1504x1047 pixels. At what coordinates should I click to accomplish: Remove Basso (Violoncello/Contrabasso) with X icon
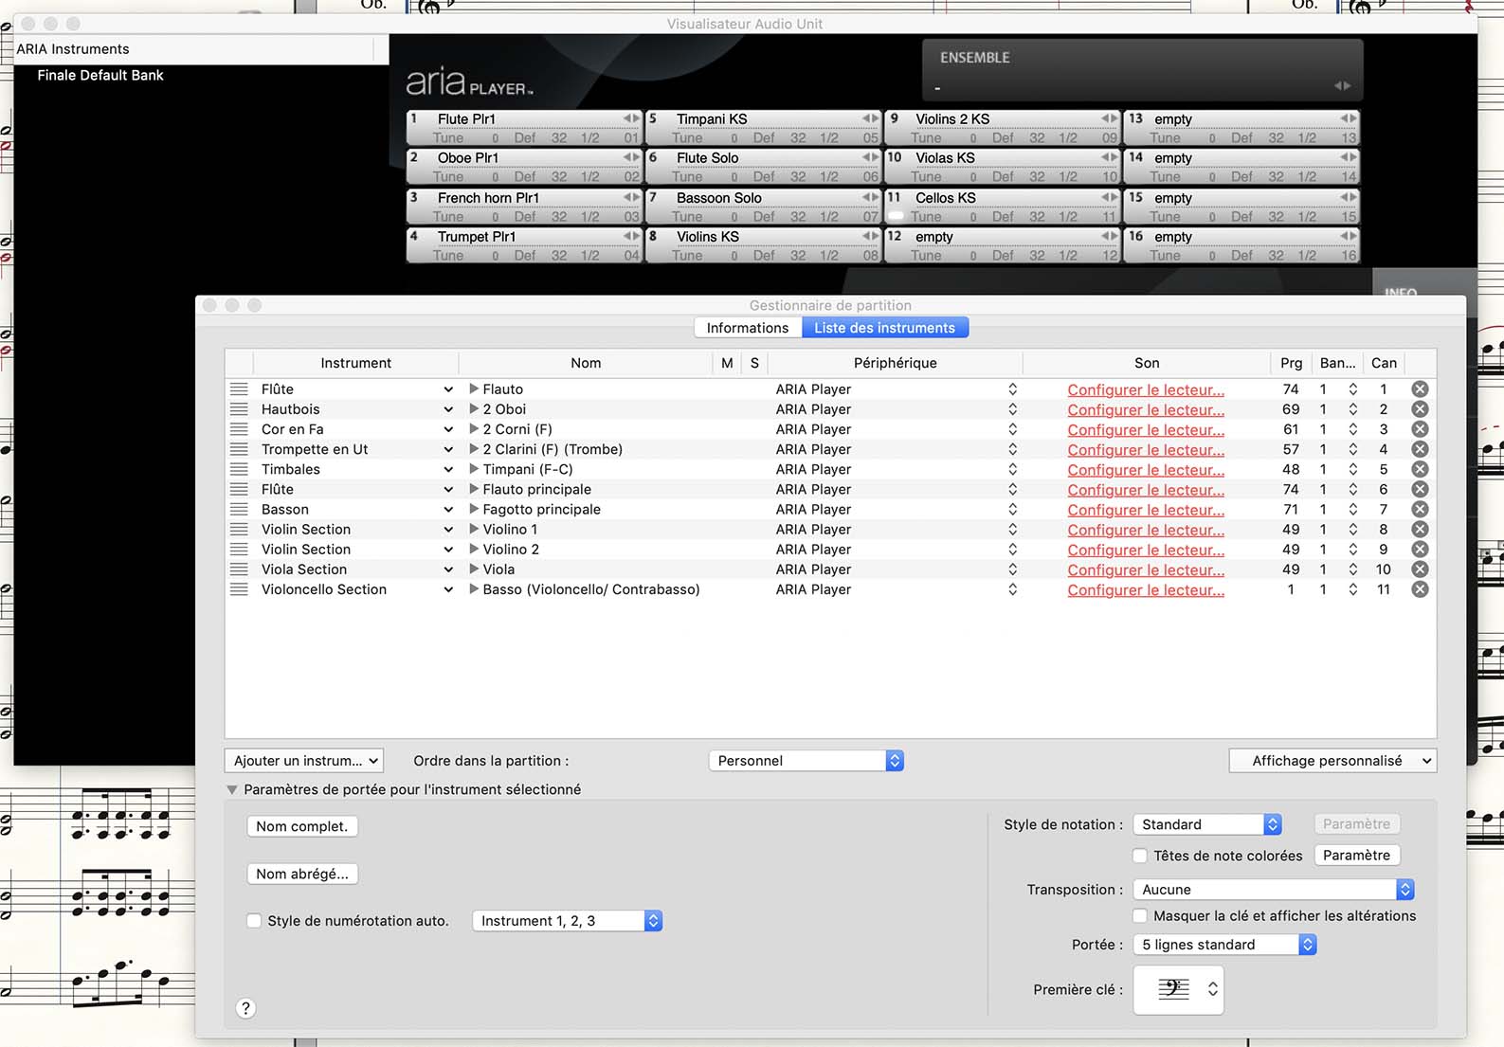click(1420, 589)
